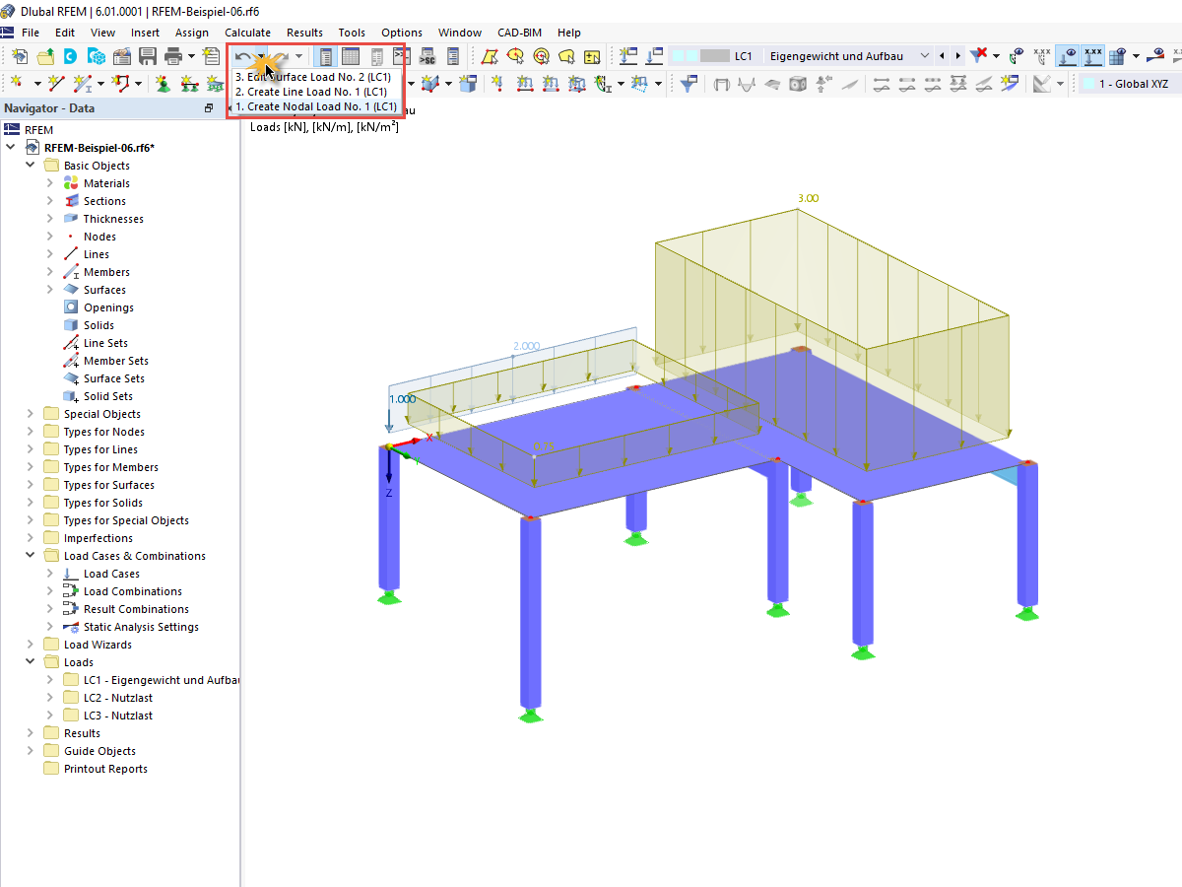Click the filter funnel icon in second toolbar
Screen dimensions: 1182x887
(x=689, y=84)
